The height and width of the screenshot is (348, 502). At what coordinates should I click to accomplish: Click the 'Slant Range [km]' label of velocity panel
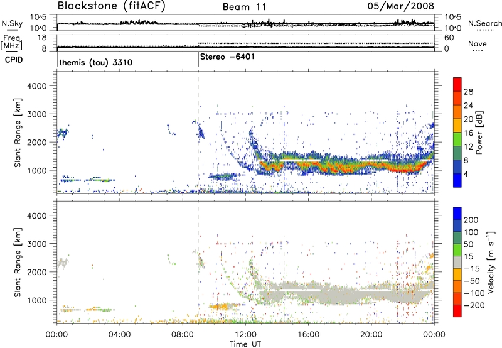point(18,263)
